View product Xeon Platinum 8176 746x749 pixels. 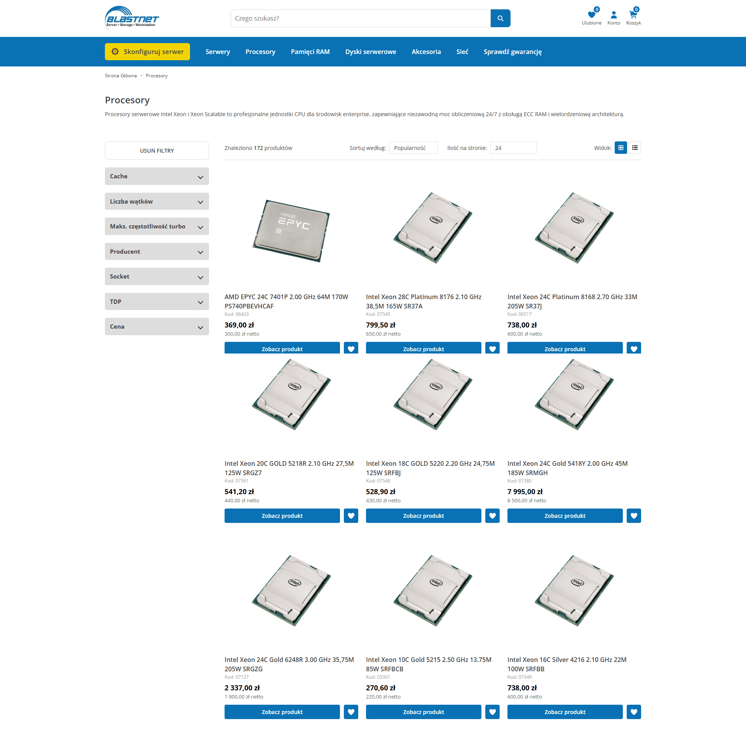click(x=424, y=348)
